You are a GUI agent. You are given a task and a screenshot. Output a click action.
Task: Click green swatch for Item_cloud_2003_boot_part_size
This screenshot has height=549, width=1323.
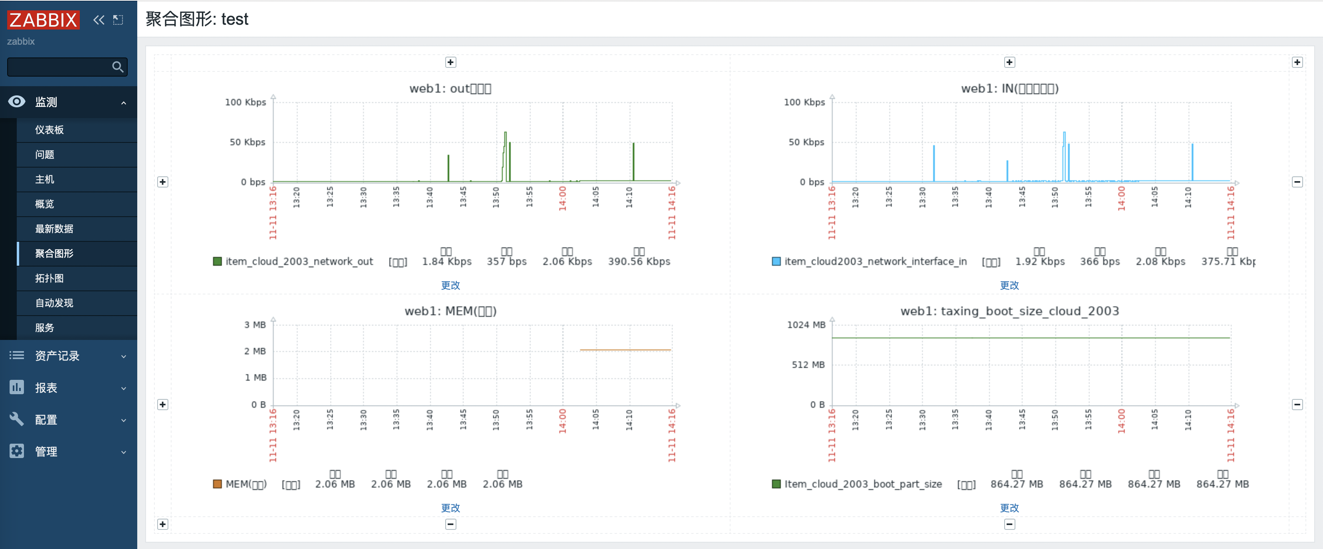776,484
